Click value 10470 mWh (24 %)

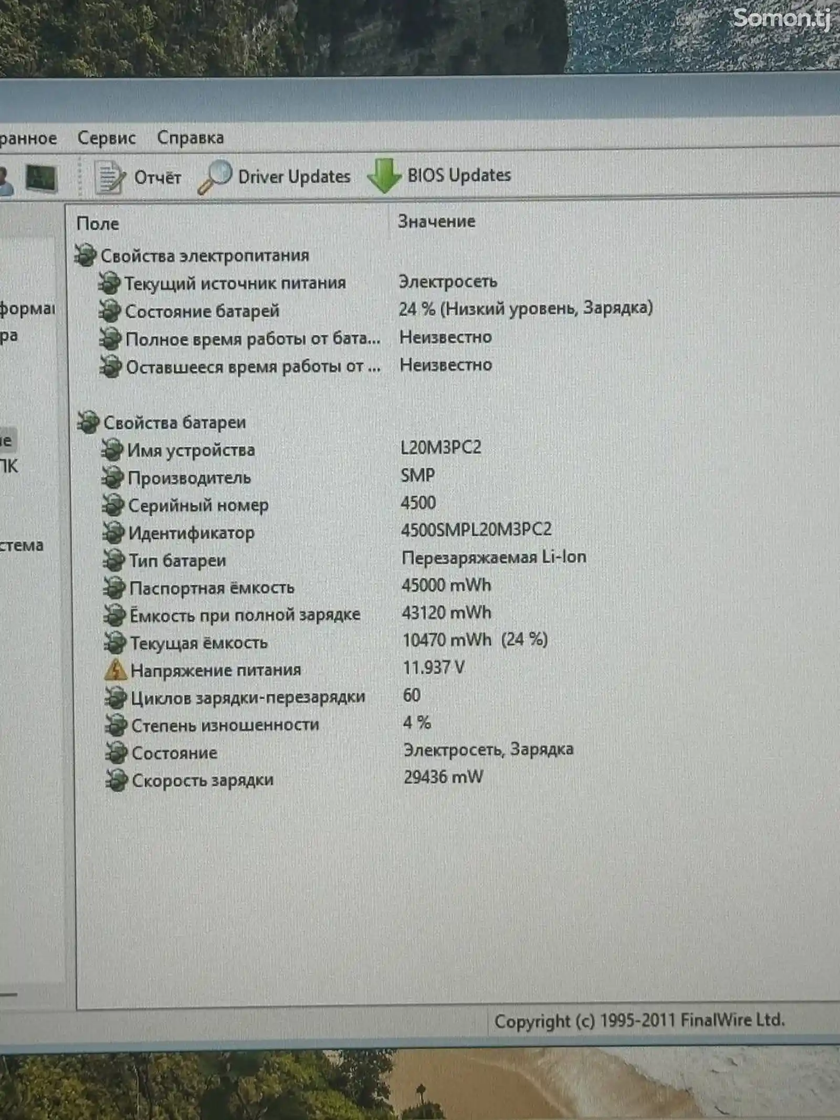point(475,640)
